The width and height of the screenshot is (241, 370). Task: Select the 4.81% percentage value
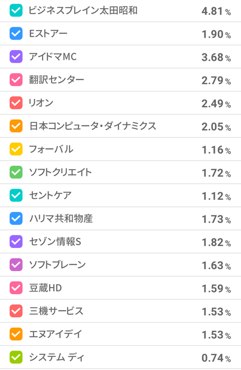216,11
